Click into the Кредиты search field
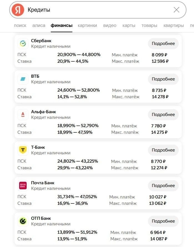194x247 pixels. 97,10
